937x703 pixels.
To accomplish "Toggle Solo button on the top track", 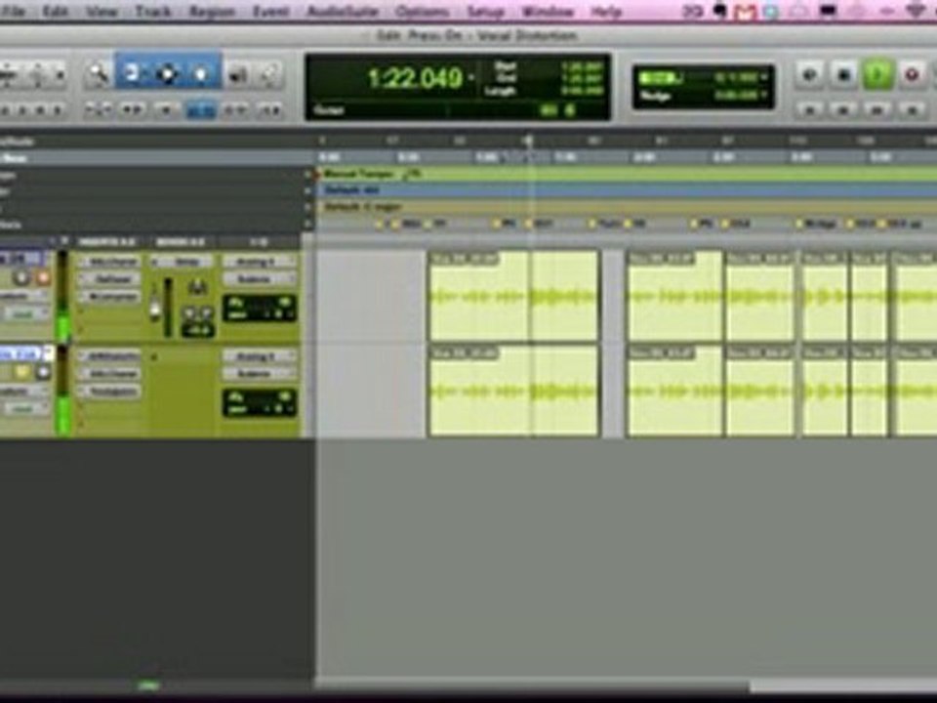I will [22, 277].
